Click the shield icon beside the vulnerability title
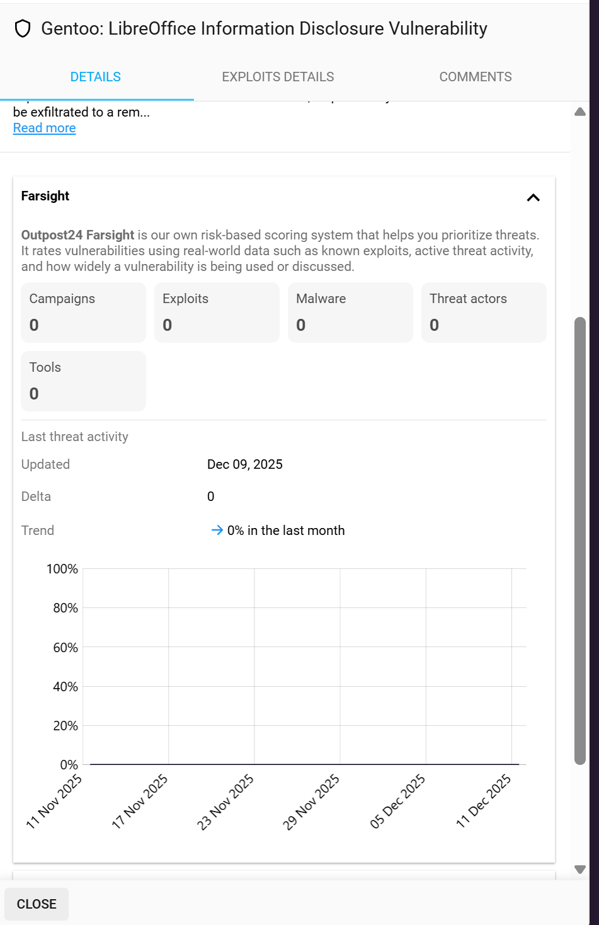This screenshot has height=925, width=599. [x=23, y=29]
